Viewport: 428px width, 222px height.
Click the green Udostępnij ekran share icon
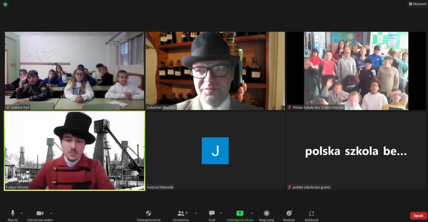[x=239, y=213]
